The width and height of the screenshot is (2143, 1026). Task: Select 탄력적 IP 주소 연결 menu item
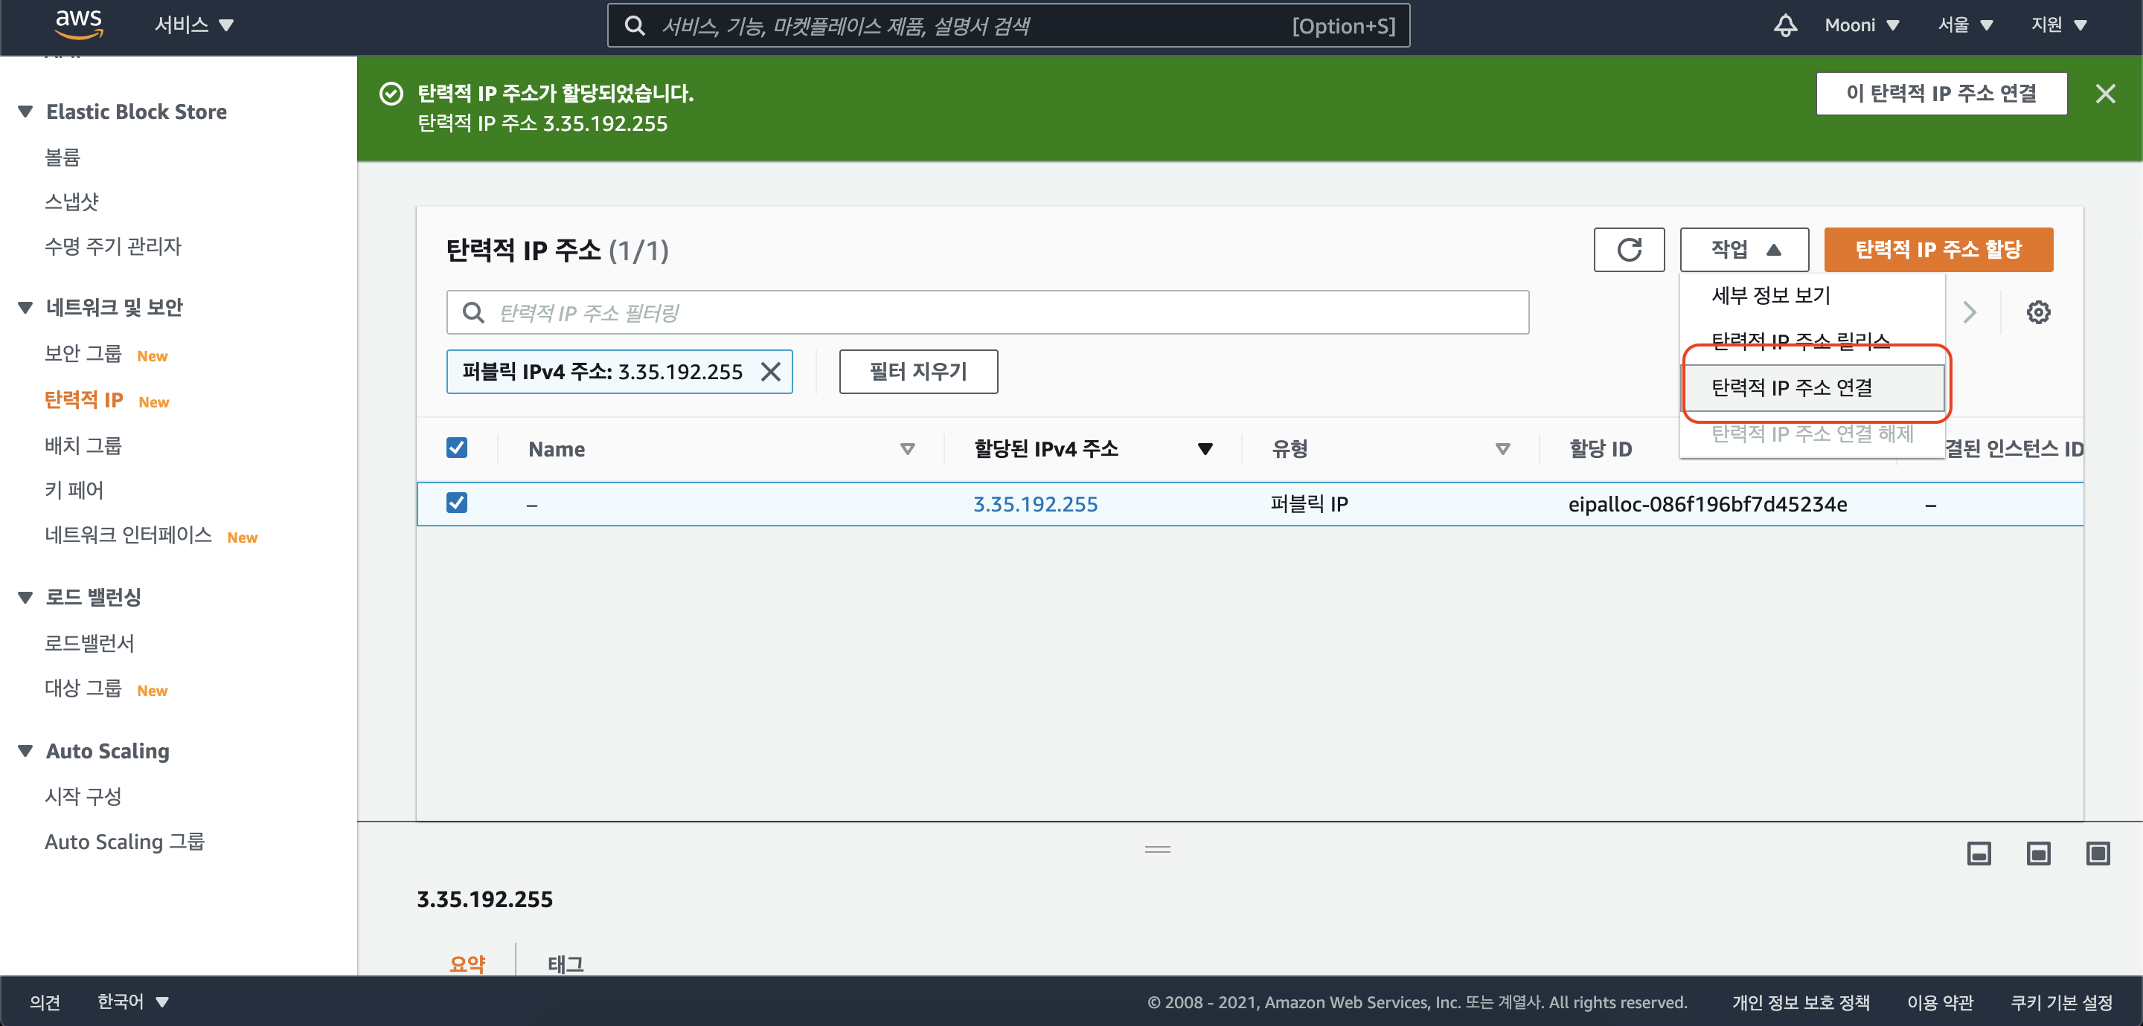point(1792,387)
